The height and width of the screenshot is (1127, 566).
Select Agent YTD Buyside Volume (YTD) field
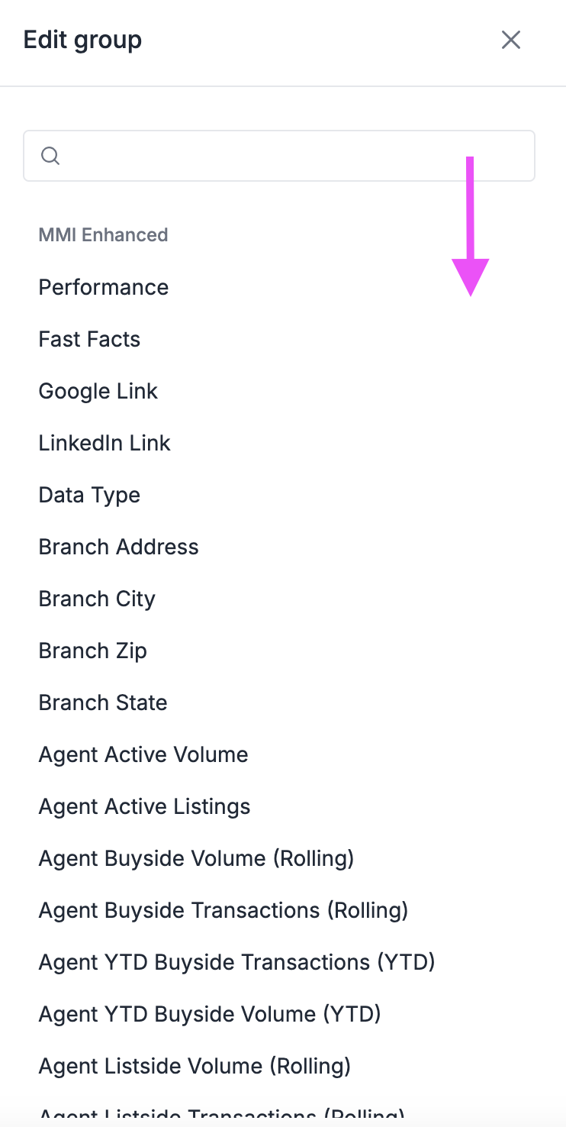(210, 1014)
